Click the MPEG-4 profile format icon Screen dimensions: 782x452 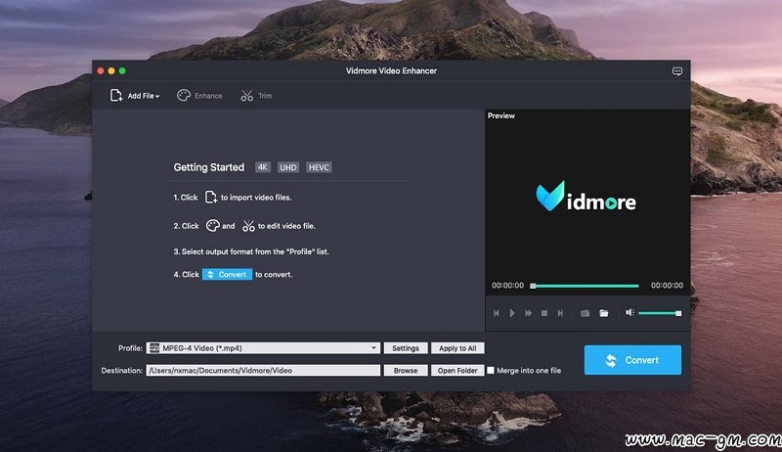click(x=154, y=348)
